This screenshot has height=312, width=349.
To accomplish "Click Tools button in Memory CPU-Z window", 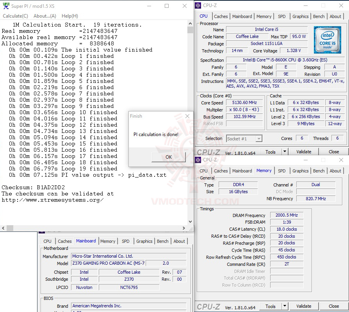I will (271, 307).
